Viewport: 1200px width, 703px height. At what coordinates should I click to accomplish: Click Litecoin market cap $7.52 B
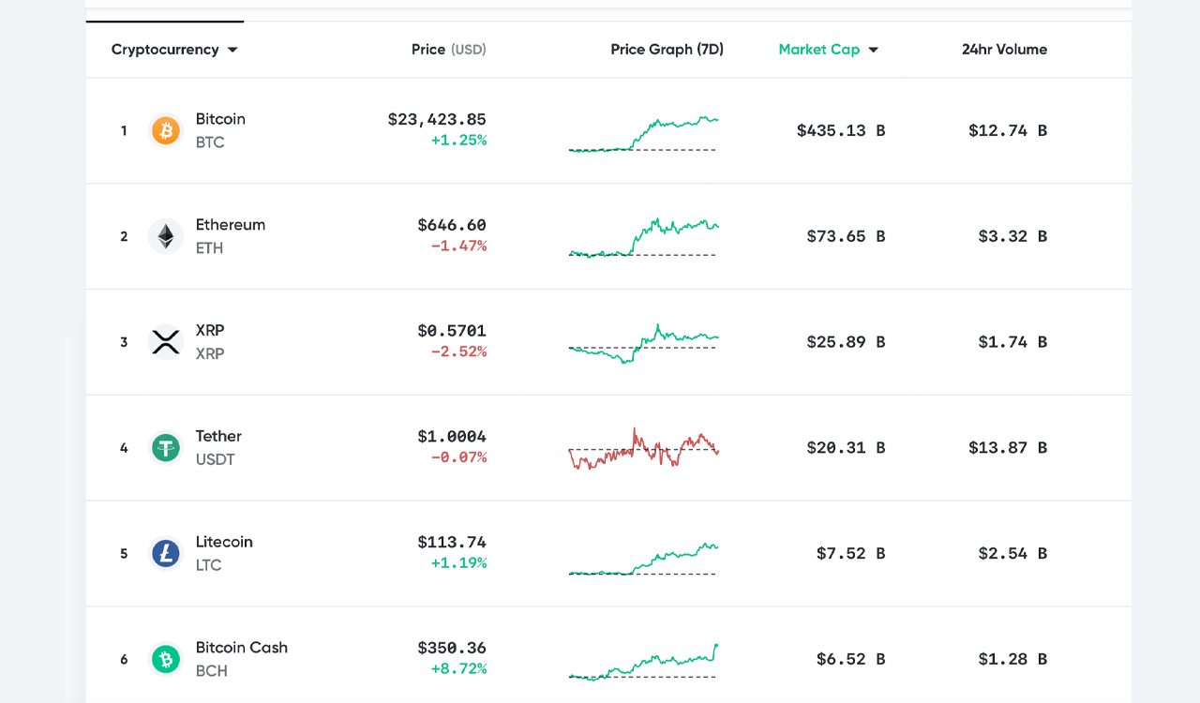[851, 554]
